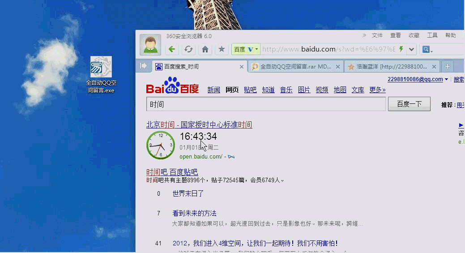Open 北京时间 - 国家授时中心标准时间 result
The image size is (465, 253).
(x=199, y=125)
